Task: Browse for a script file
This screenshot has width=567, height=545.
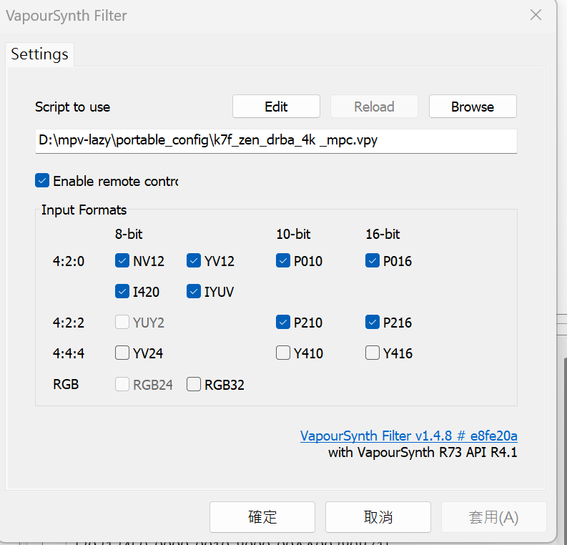Action: pos(473,107)
